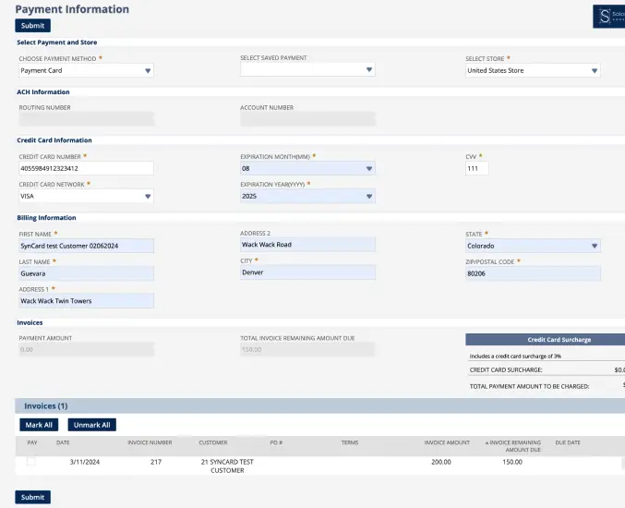Open the Expiration Year dropdown
The image size is (625, 508).
tap(307, 196)
